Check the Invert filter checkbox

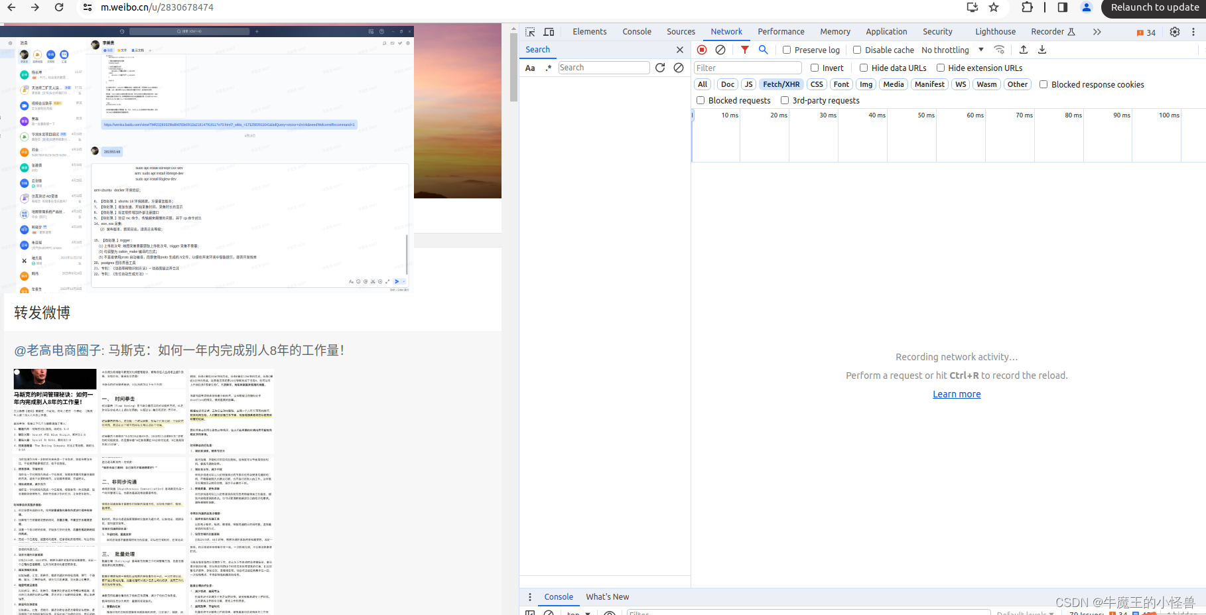pos(815,68)
